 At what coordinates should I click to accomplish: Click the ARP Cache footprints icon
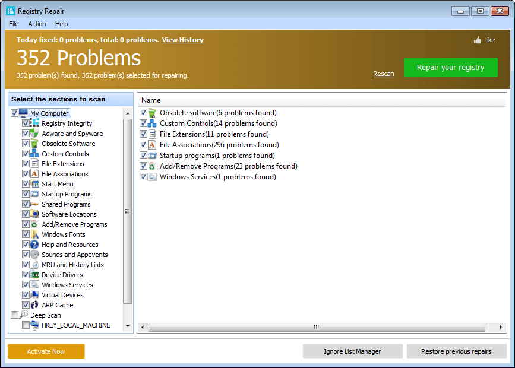coord(34,305)
